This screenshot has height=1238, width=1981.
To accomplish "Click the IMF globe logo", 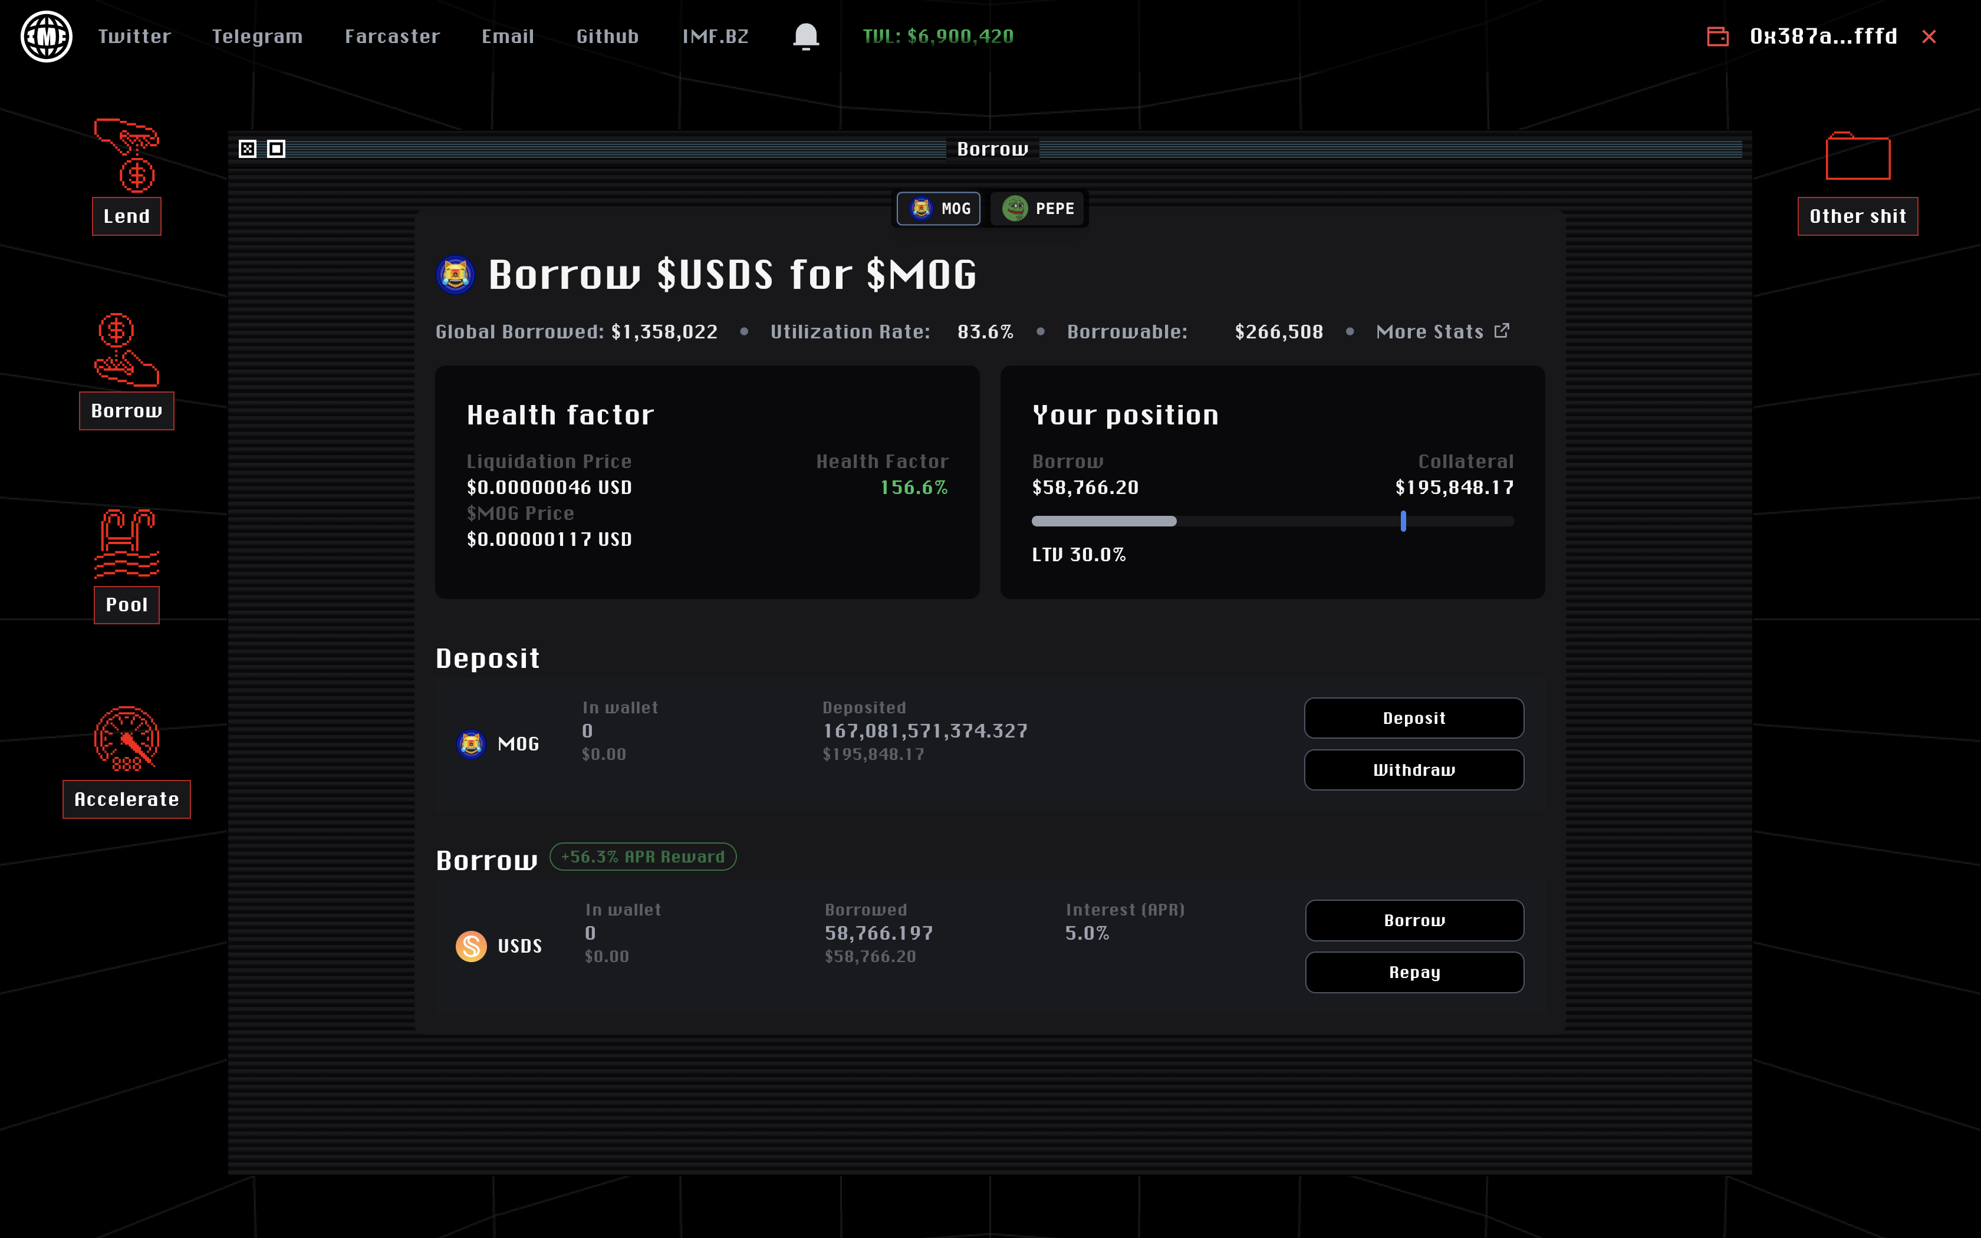I will click(x=47, y=36).
